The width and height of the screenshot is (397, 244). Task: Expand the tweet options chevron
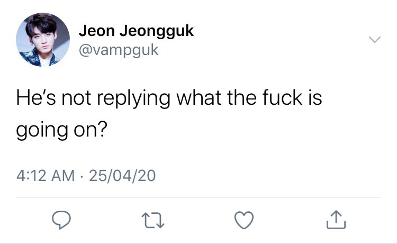tap(375, 40)
